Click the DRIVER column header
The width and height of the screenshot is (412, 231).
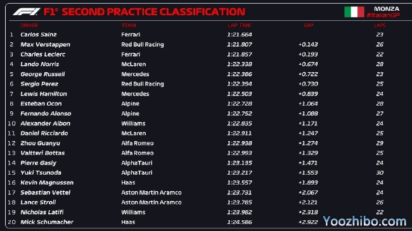29,25
